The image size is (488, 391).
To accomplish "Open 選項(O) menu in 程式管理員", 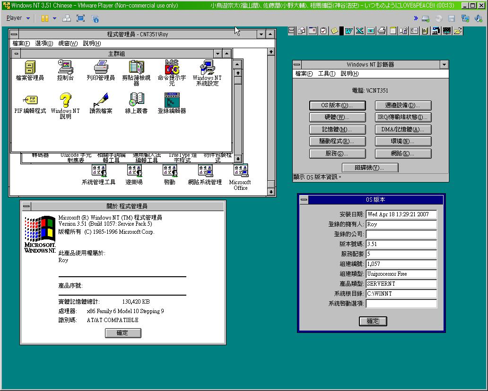I will pyautogui.click(x=44, y=43).
